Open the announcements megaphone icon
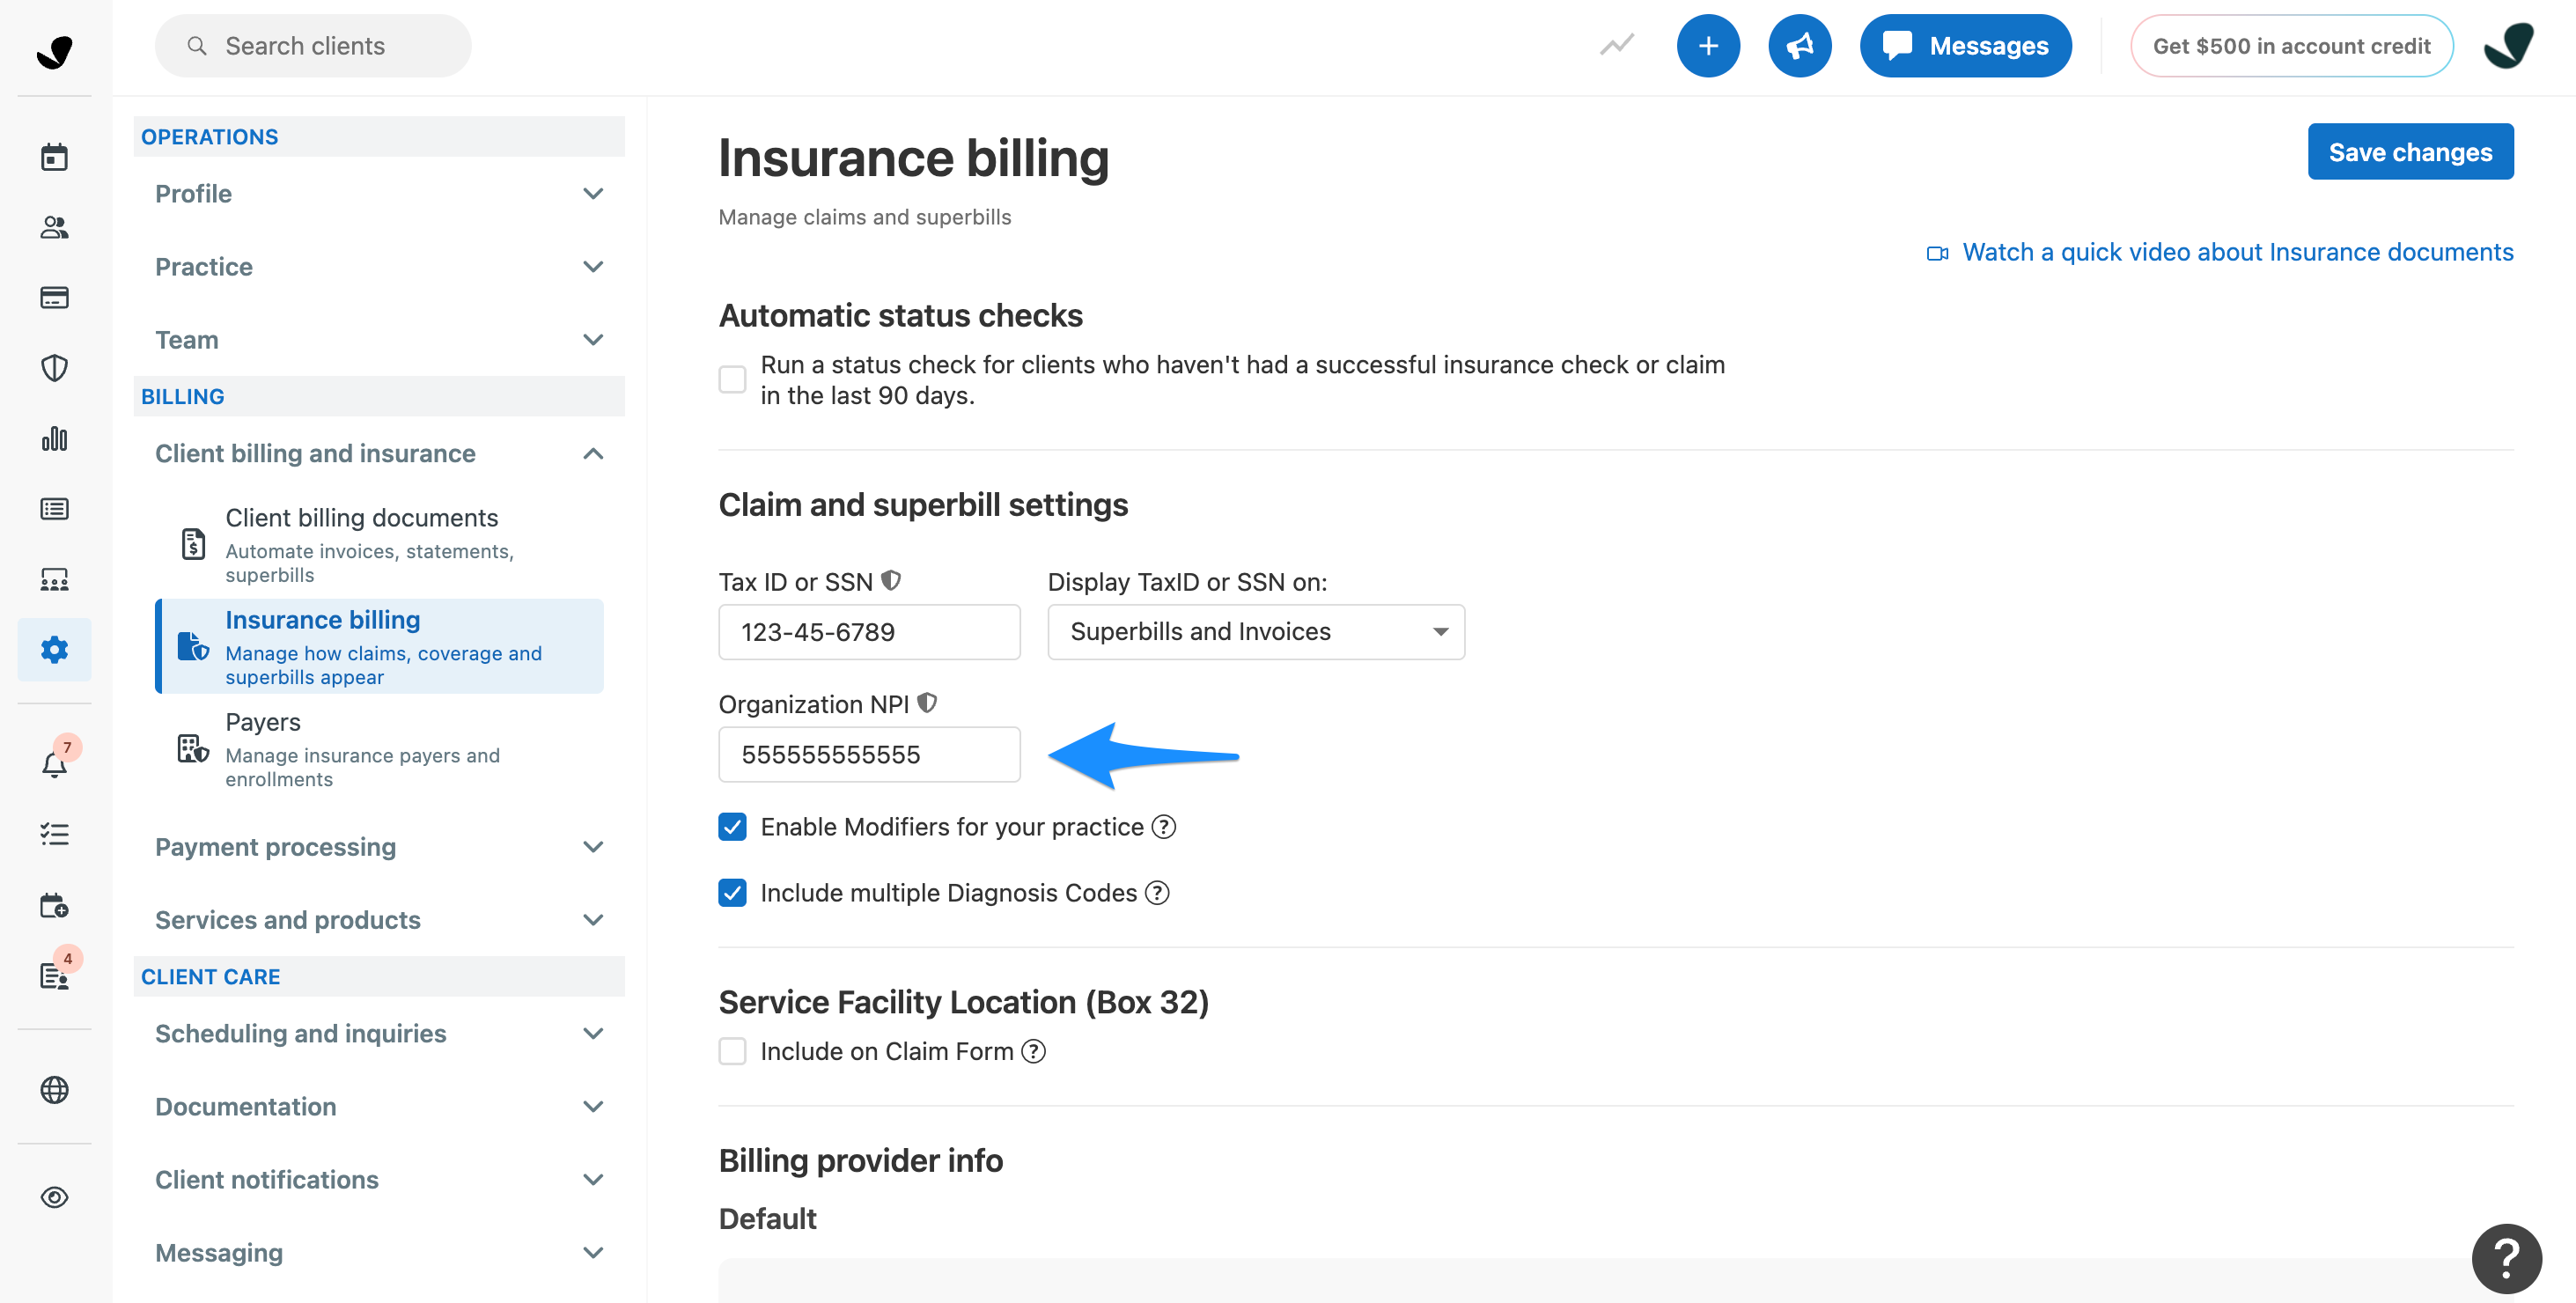 tap(1800, 45)
